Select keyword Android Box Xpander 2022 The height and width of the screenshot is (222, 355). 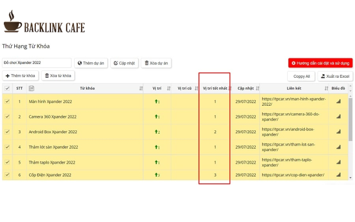[x=53, y=132]
